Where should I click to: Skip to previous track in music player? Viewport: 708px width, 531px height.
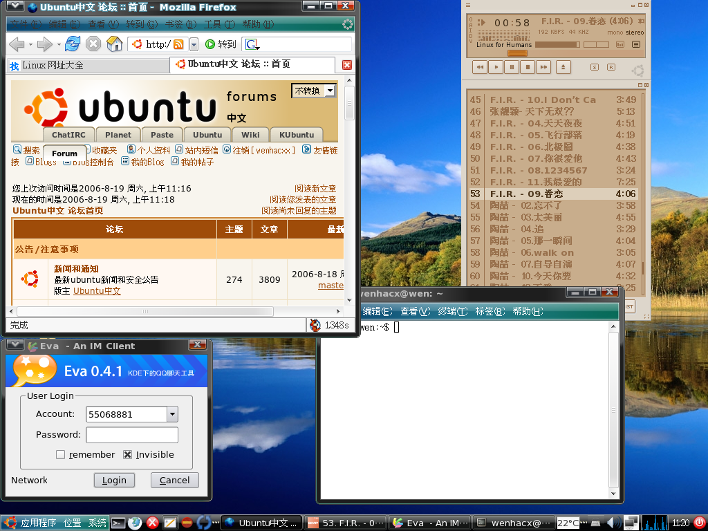[480, 67]
